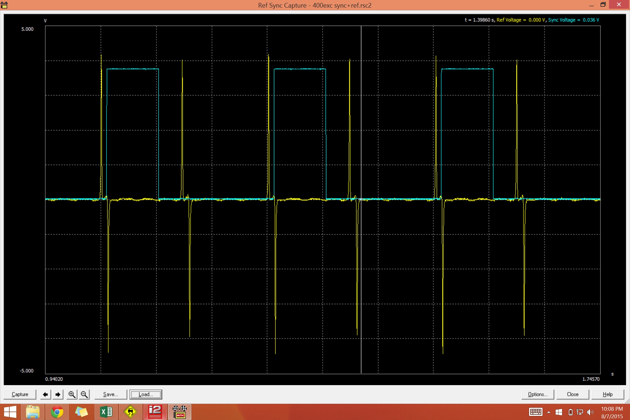Viewport: 630px width, 420px height.
Task: Pan the waveform left with arrow button
Action: coord(45,394)
